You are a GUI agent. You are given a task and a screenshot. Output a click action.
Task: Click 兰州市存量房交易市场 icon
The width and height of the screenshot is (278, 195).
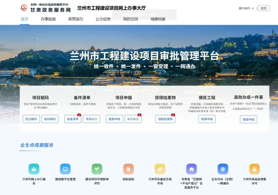[160, 169]
